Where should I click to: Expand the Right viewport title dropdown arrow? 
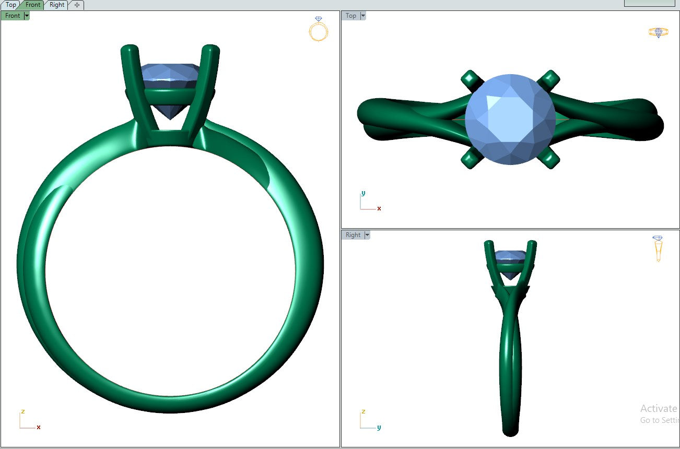(x=367, y=235)
